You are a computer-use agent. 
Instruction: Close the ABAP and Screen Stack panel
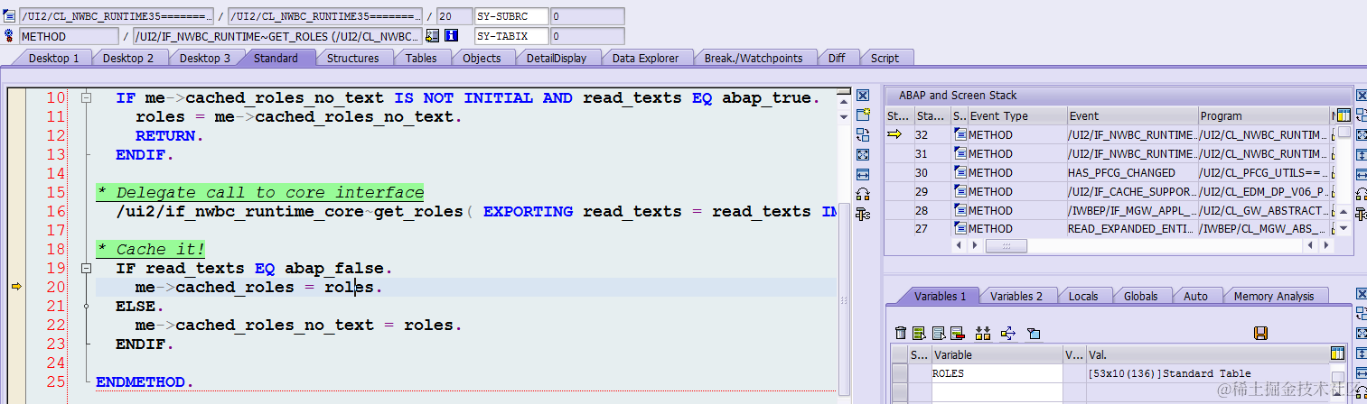pyautogui.click(x=1362, y=95)
